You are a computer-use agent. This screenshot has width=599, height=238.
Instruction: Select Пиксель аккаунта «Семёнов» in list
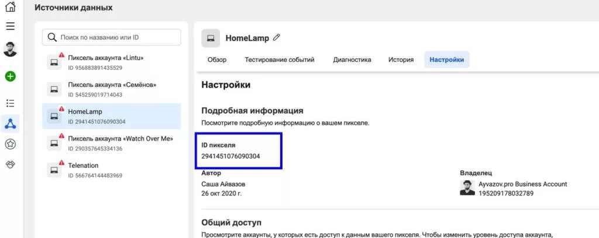point(112,89)
